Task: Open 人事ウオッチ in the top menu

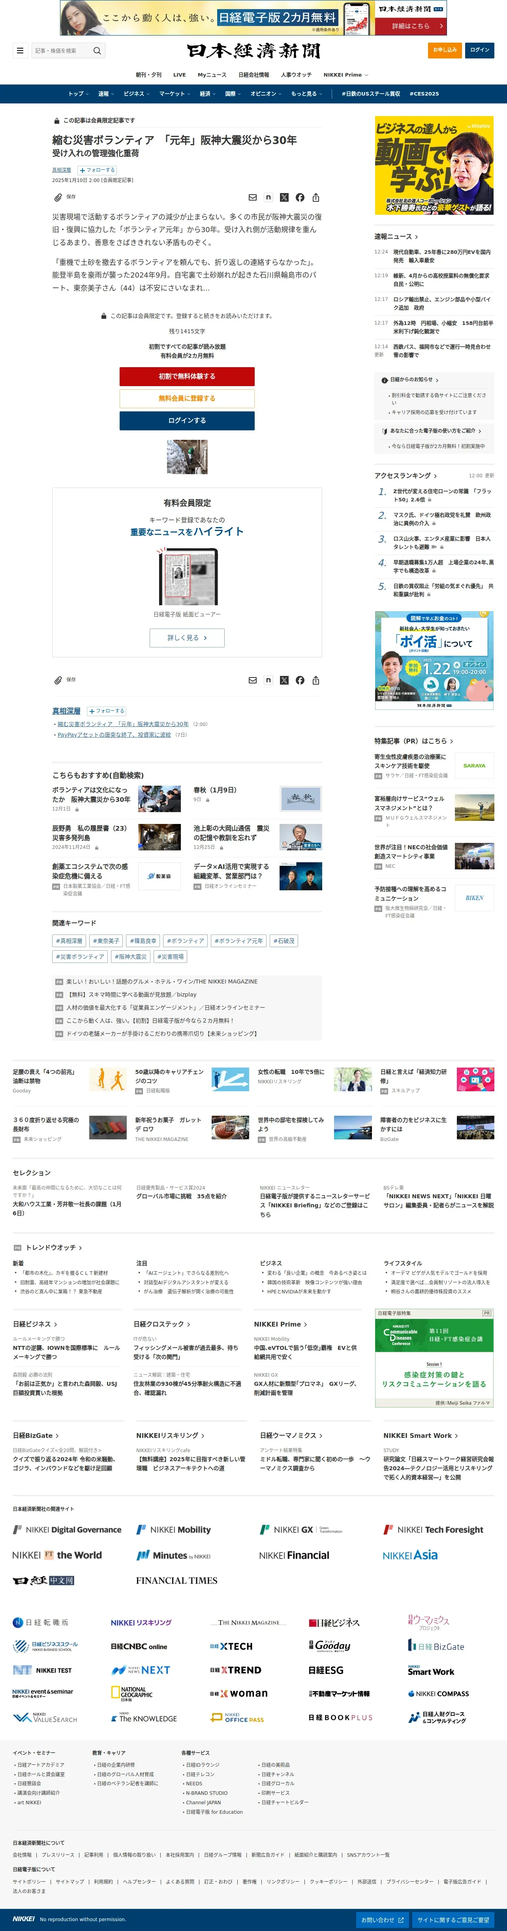Action: coord(296,75)
